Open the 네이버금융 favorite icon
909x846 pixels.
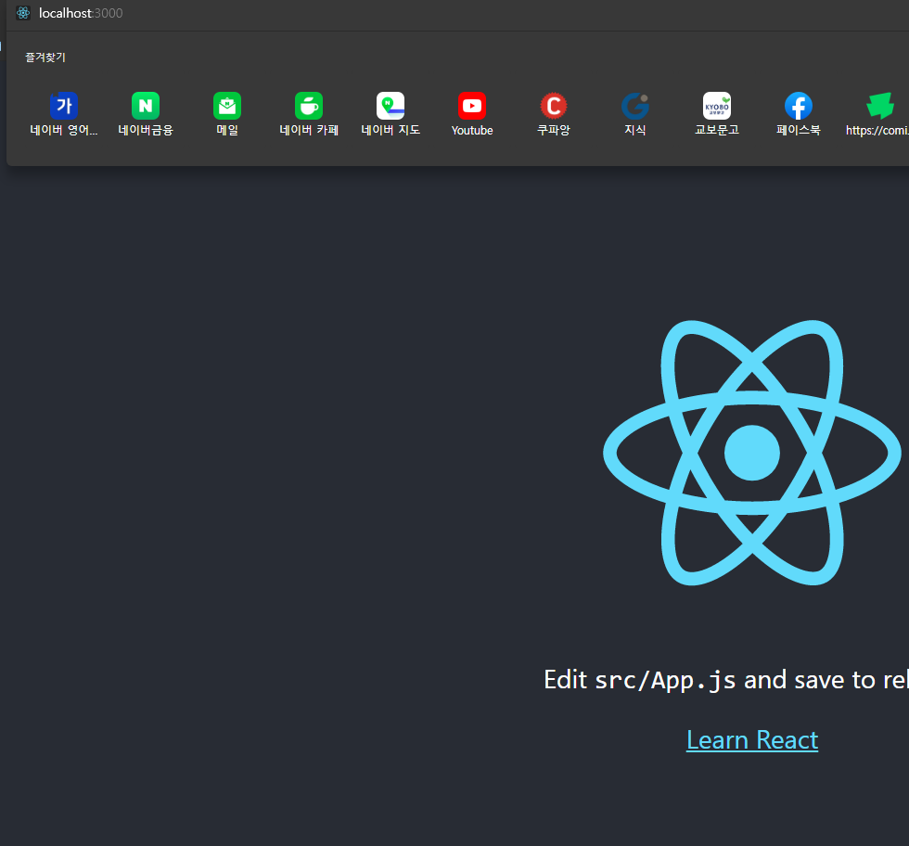[x=146, y=106]
